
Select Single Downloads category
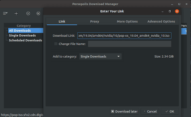click(x=22, y=35)
